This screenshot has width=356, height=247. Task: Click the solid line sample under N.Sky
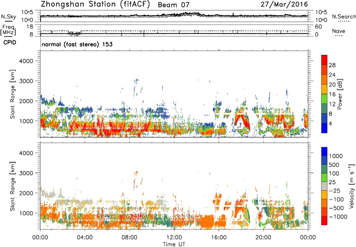8,21
